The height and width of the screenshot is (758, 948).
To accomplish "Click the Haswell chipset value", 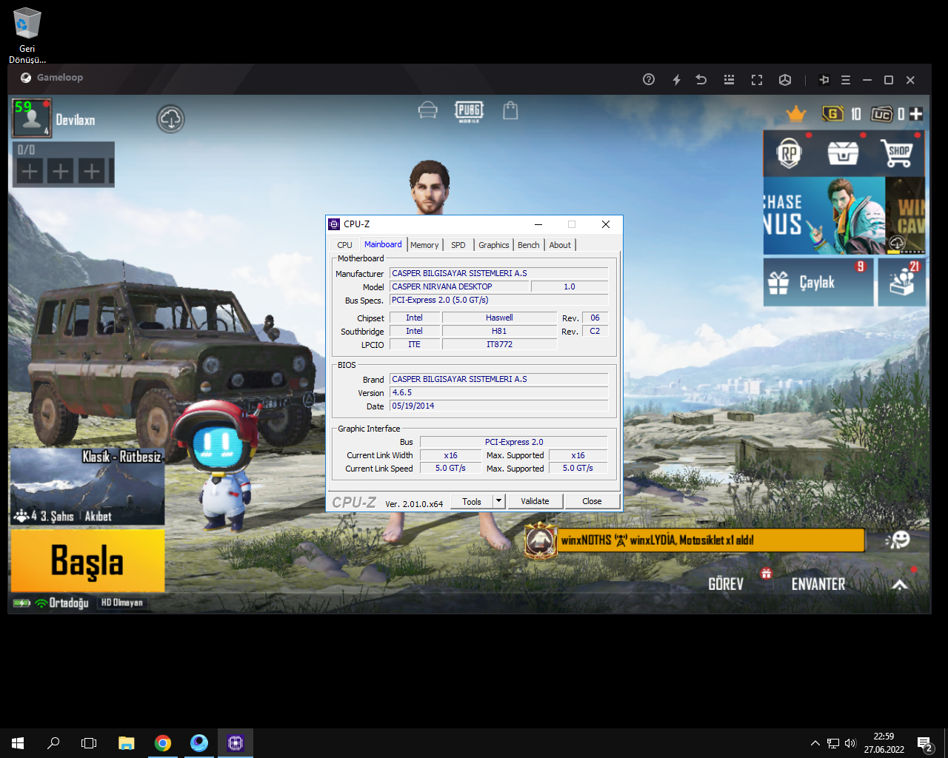I will pyautogui.click(x=499, y=318).
